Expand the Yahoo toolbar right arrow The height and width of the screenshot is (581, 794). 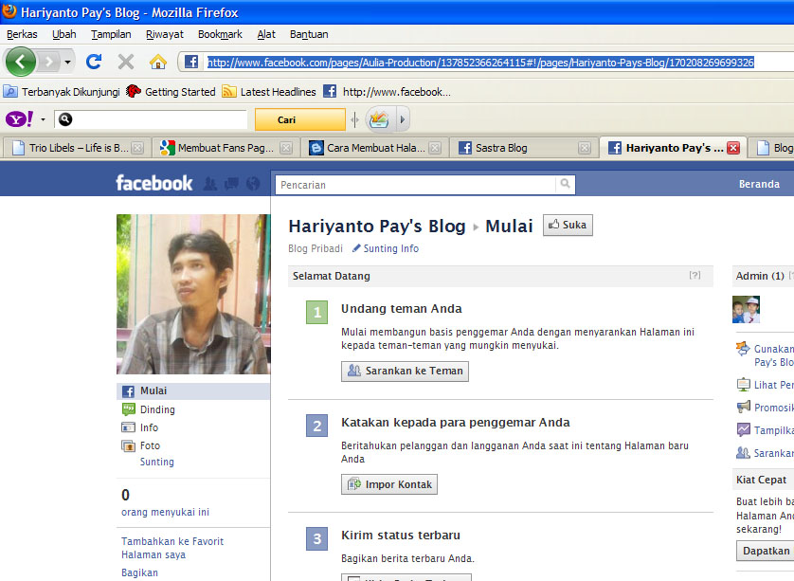(403, 119)
